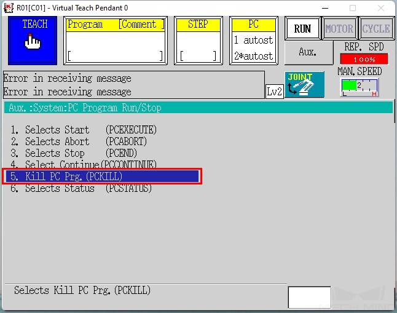
Task: Click the TEACH mode hand icon
Action: point(33,41)
